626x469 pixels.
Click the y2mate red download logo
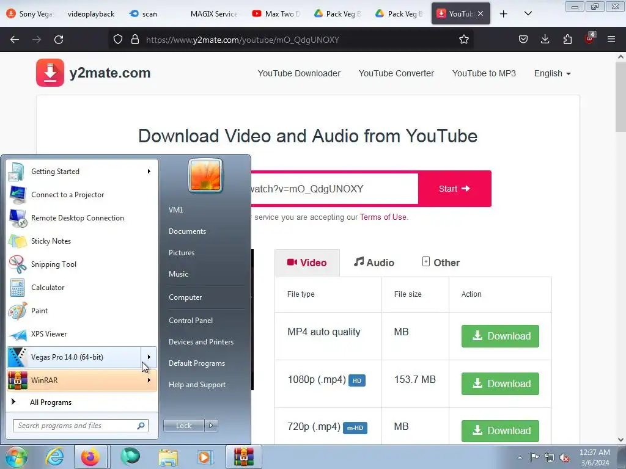pos(50,73)
